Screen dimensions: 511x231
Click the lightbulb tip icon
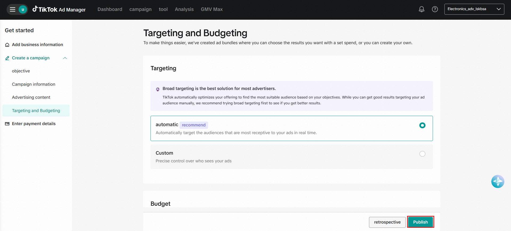[x=158, y=89]
